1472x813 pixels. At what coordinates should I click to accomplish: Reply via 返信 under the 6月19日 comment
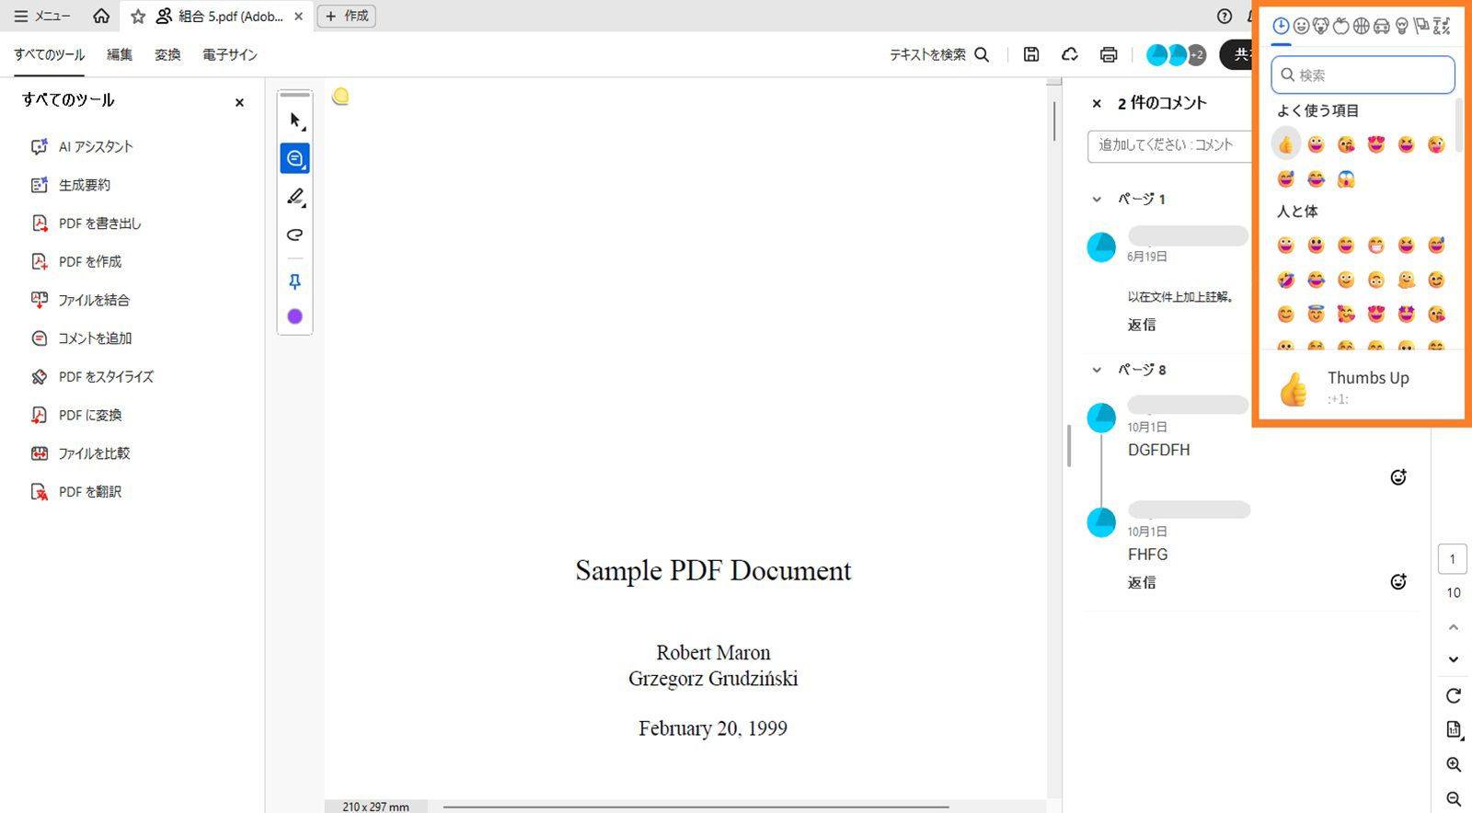point(1142,325)
